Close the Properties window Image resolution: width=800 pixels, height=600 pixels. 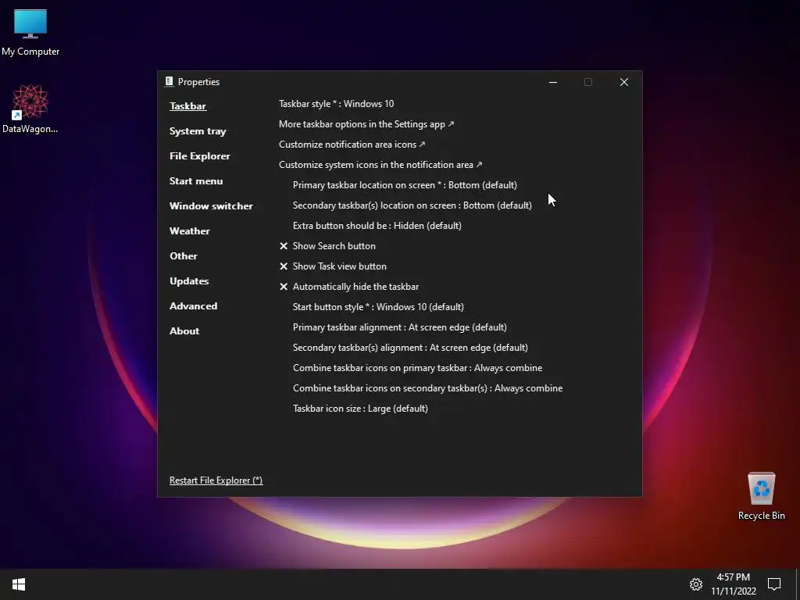(x=624, y=82)
